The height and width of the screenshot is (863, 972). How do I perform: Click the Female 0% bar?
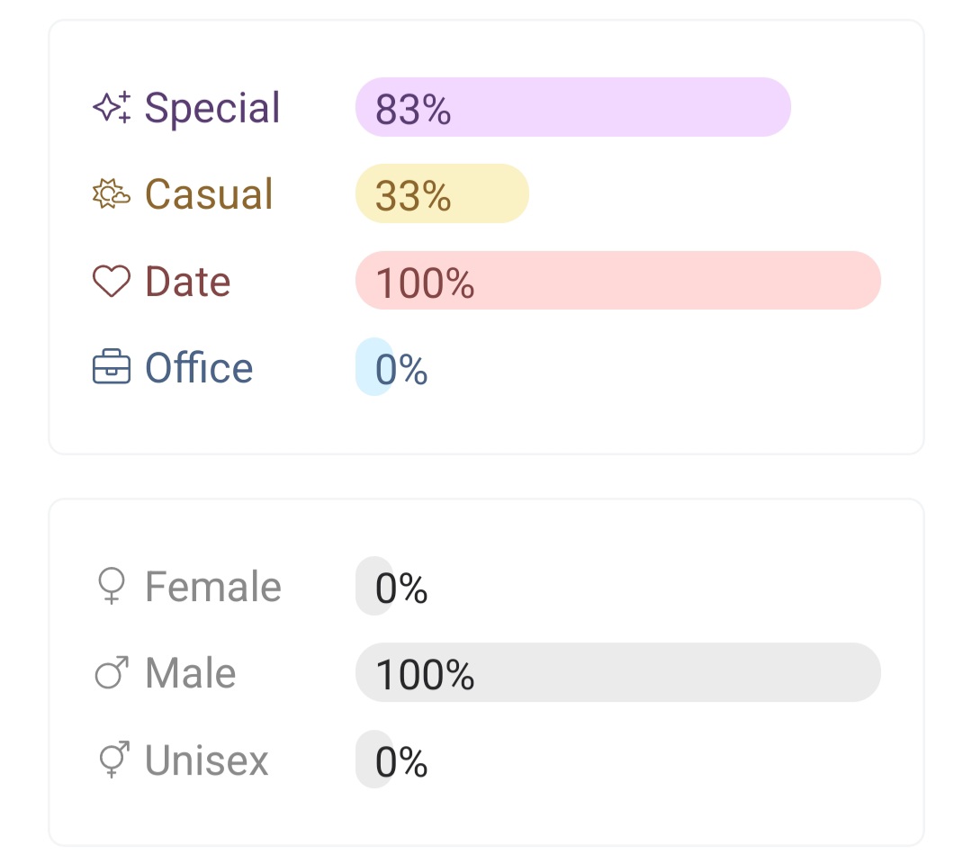click(374, 587)
